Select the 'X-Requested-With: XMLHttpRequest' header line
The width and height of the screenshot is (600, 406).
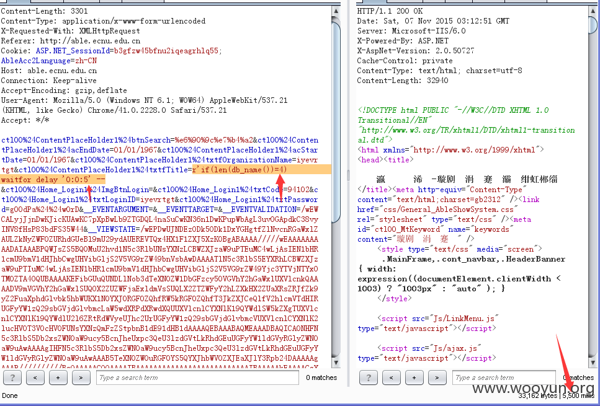(x=70, y=31)
